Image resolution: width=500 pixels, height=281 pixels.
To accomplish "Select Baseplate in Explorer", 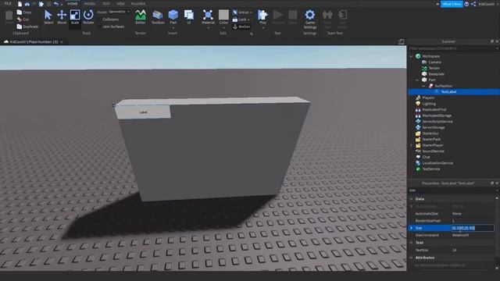I will click(x=436, y=74).
